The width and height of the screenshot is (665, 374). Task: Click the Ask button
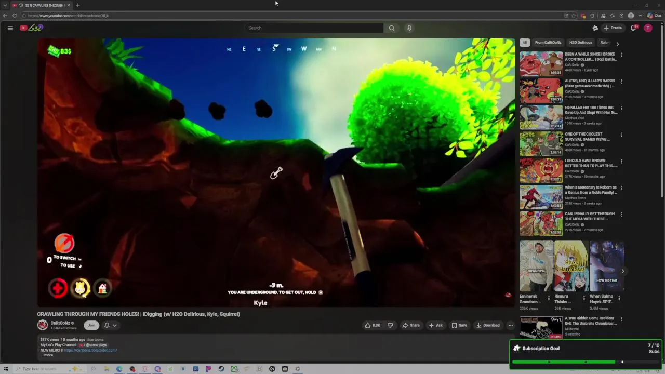[x=435, y=325]
